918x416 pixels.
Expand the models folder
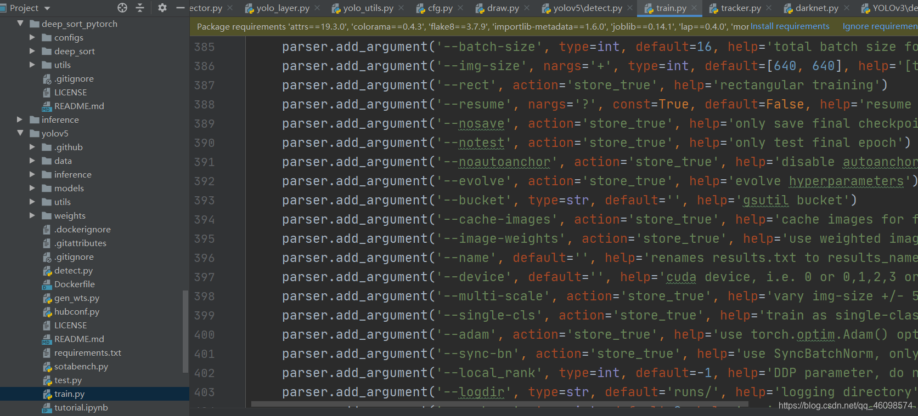click(32, 188)
